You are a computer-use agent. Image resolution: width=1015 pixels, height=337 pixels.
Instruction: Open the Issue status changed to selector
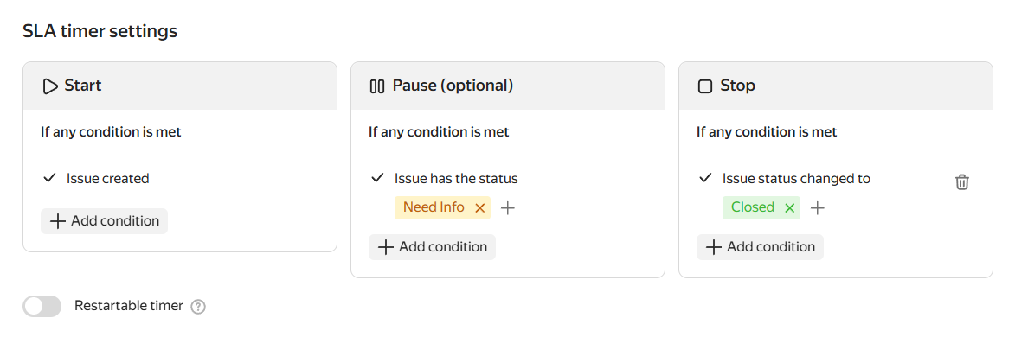796,179
